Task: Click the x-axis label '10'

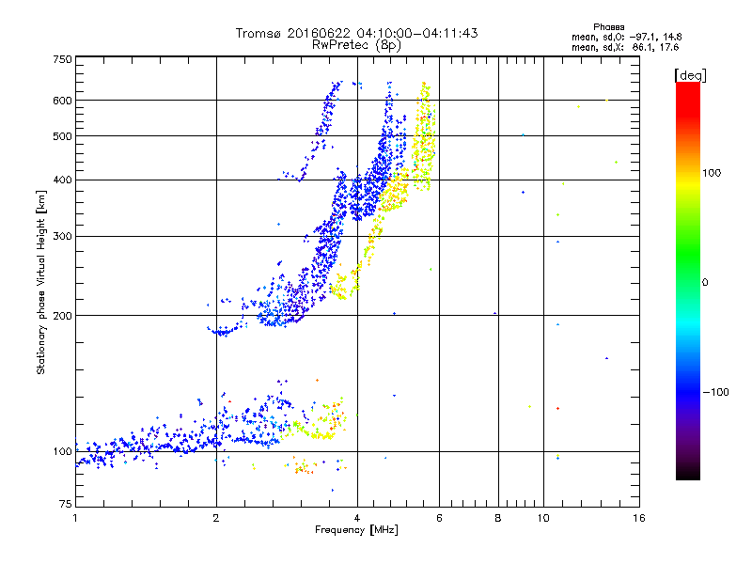Action: [543, 518]
